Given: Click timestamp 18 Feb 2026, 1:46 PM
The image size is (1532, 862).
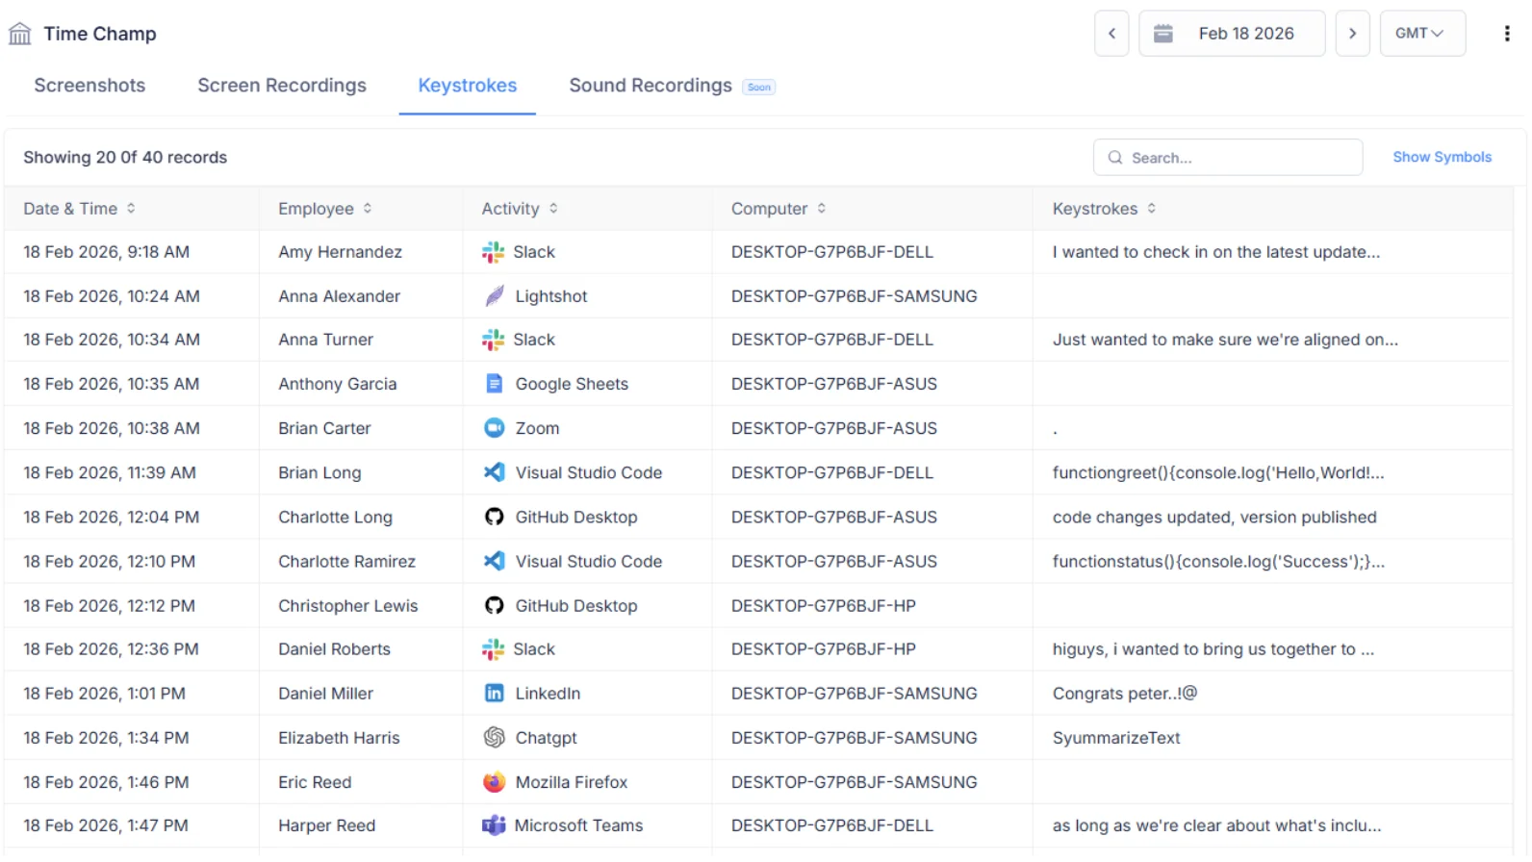Looking at the screenshot, I should coord(106,782).
